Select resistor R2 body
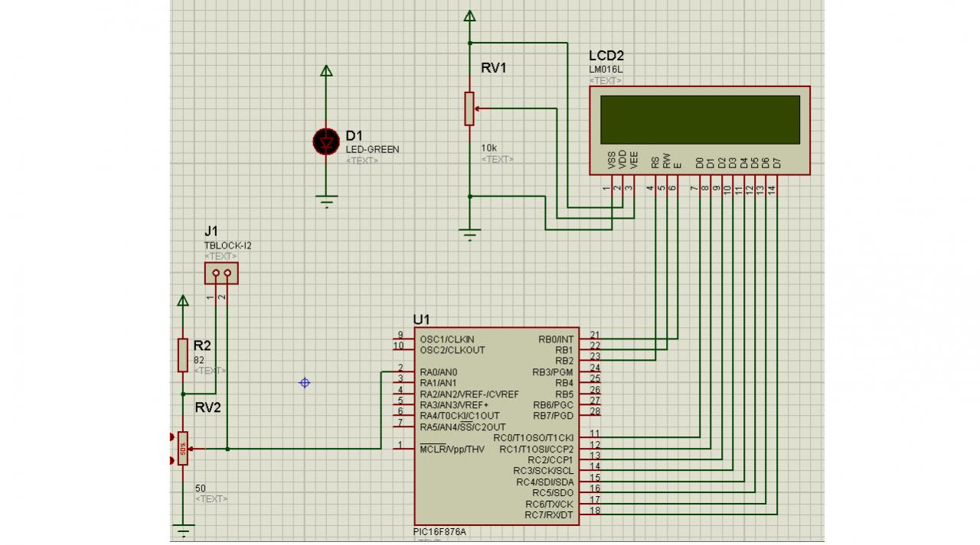980x545 pixels. click(182, 355)
